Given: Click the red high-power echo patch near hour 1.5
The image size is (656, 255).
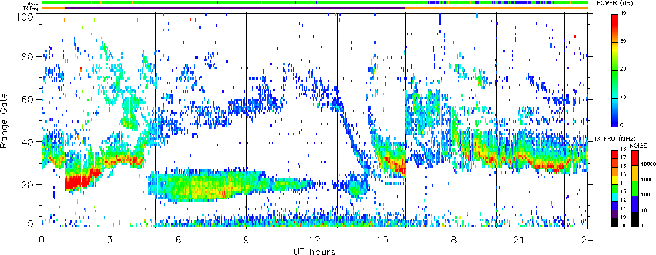Looking at the screenshot, I should click(x=75, y=182).
